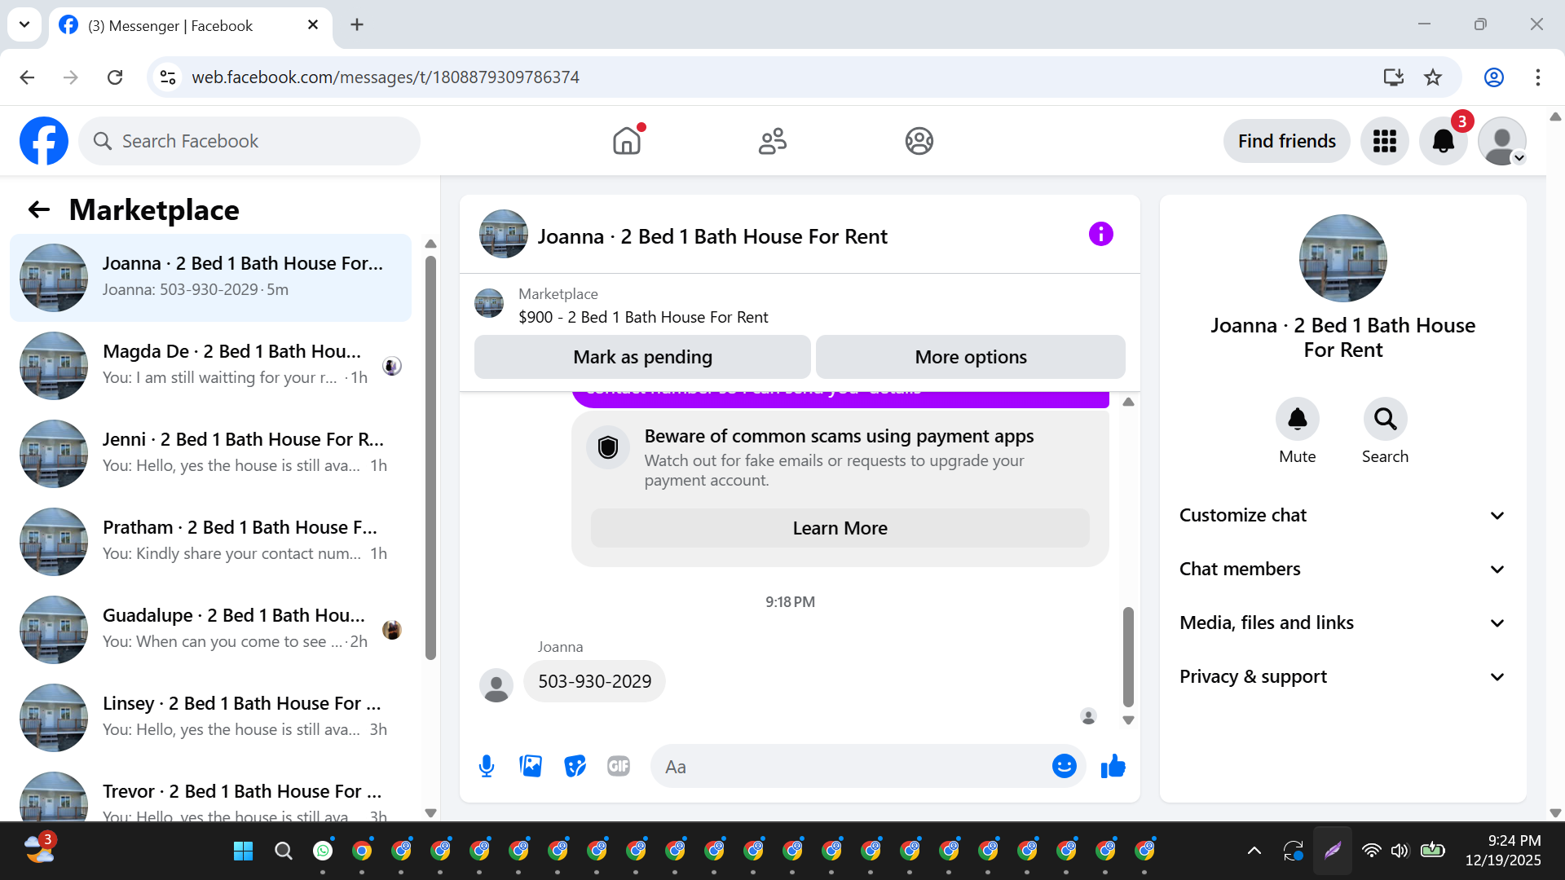Click Learn More about payment scams
The height and width of the screenshot is (880, 1565).
pyautogui.click(x=840, y=528)
